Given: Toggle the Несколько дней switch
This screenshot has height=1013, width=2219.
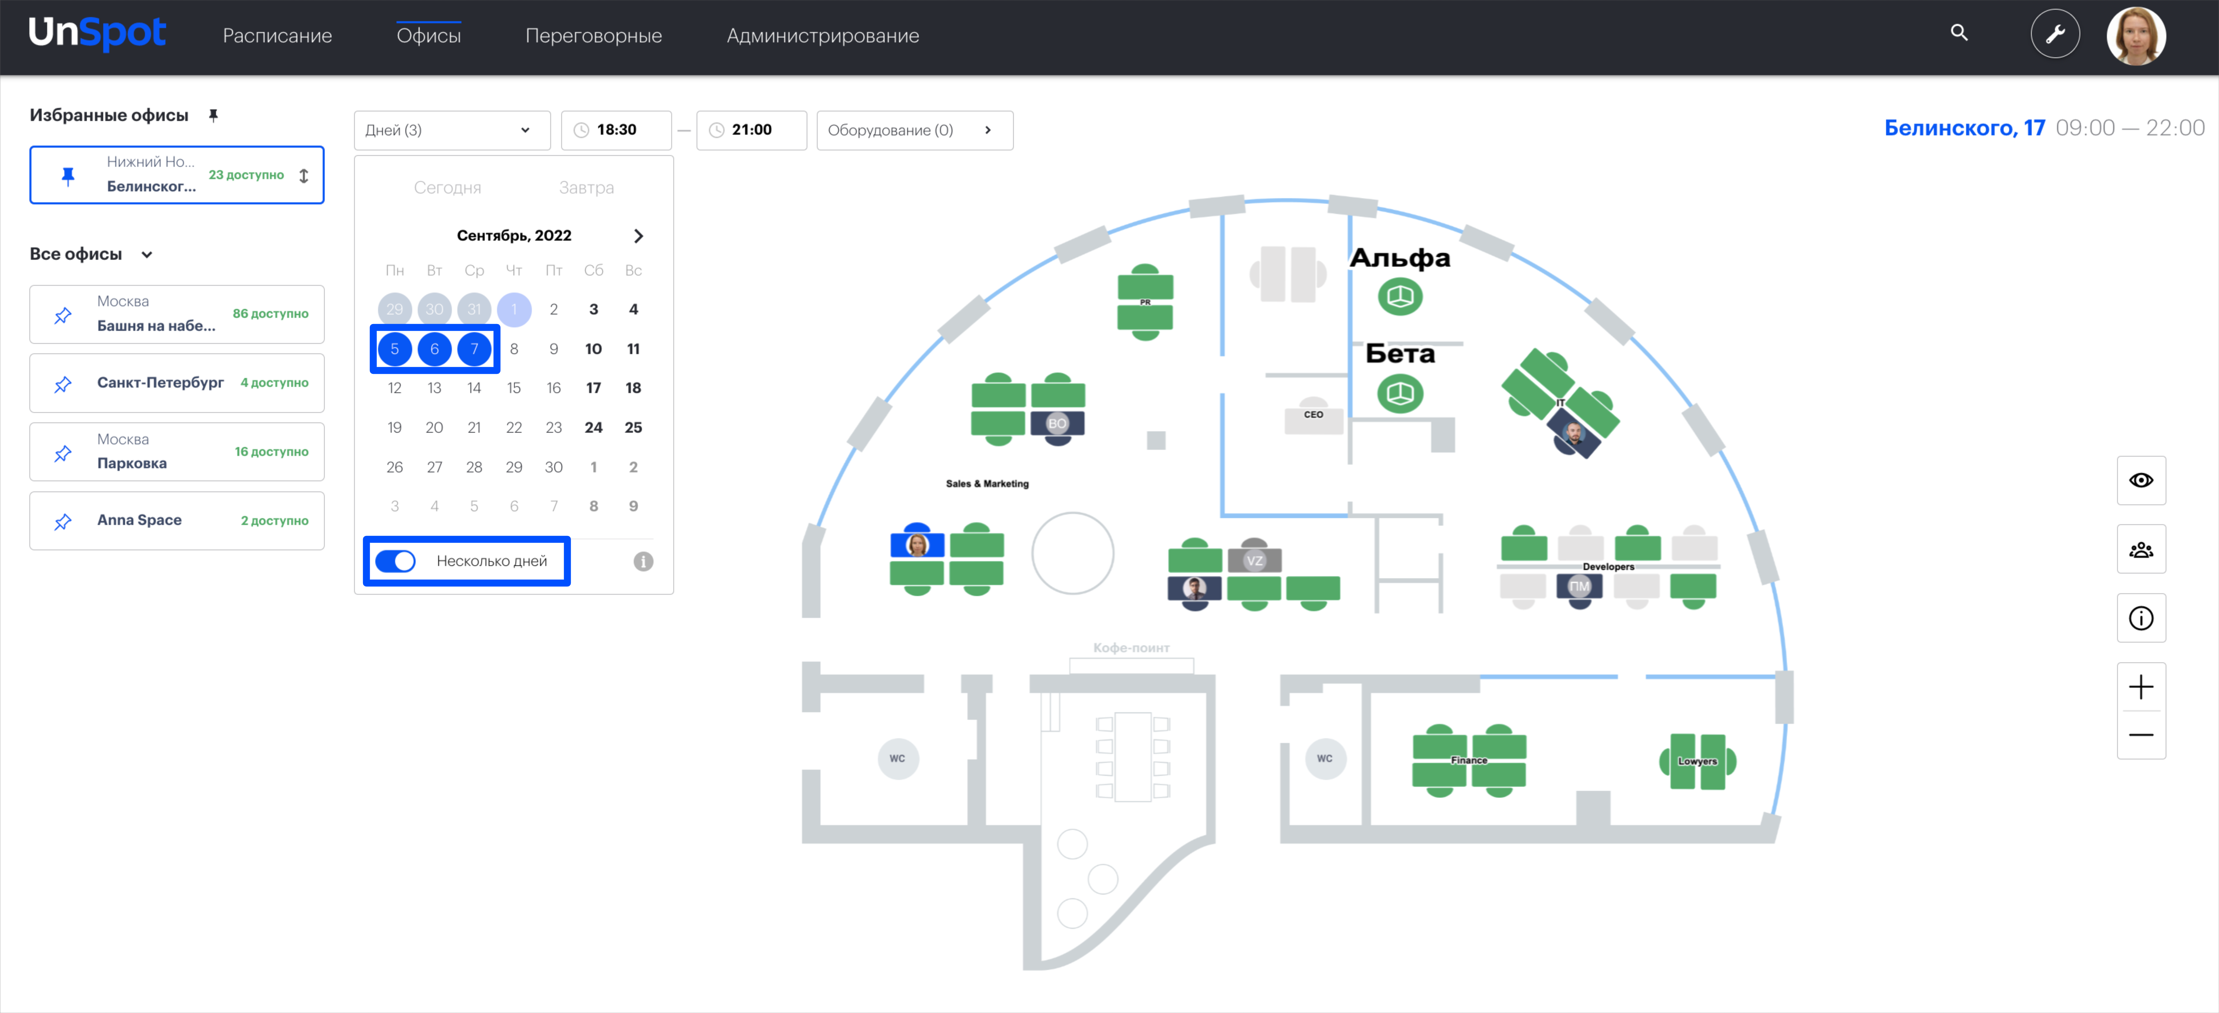Looking at the screenshot, I should pos(395,562).
